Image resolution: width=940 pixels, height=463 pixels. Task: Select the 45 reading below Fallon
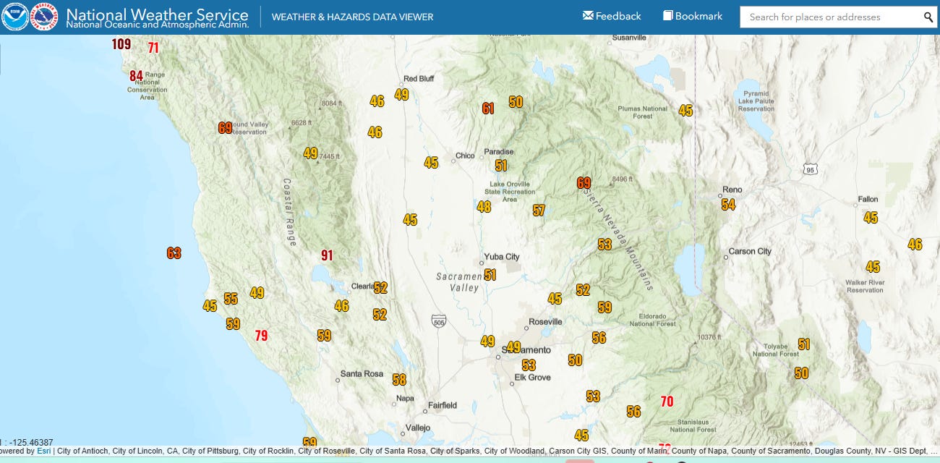871,217
